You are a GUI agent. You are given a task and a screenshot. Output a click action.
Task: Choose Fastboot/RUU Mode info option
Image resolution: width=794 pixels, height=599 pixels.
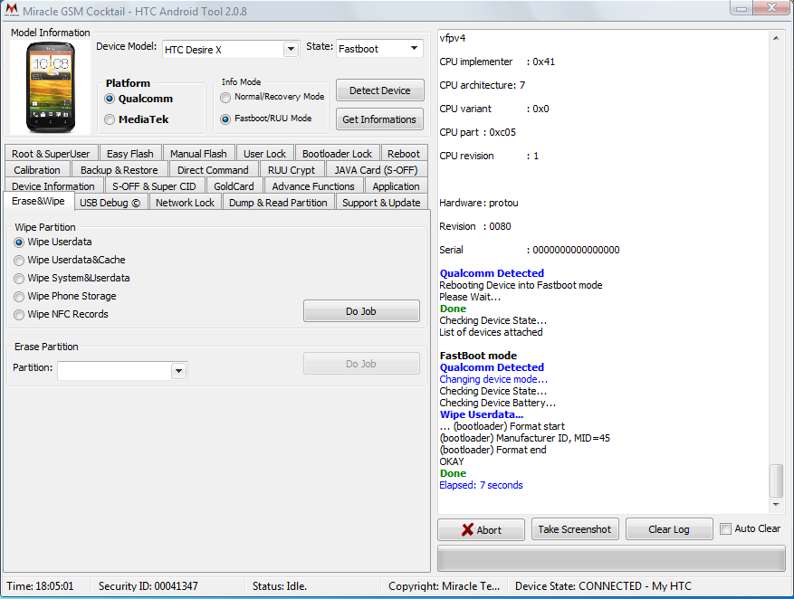coord(225,119)
